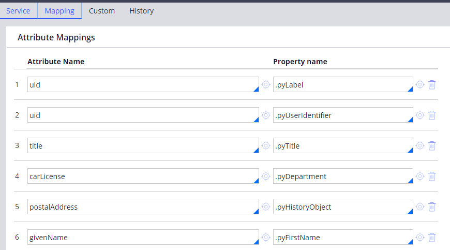Screen dimensions: 450x250
Task: Open the rule icon beside the givenName attribute
Action: 266,237
